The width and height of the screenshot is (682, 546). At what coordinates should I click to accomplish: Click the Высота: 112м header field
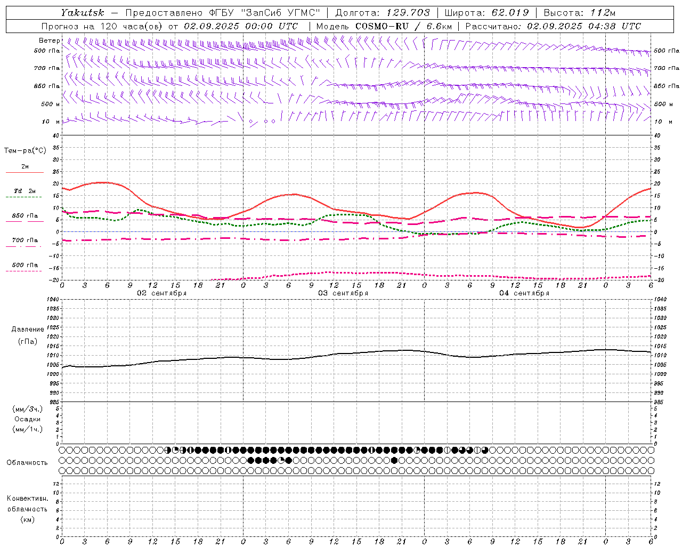coord(580,13)
